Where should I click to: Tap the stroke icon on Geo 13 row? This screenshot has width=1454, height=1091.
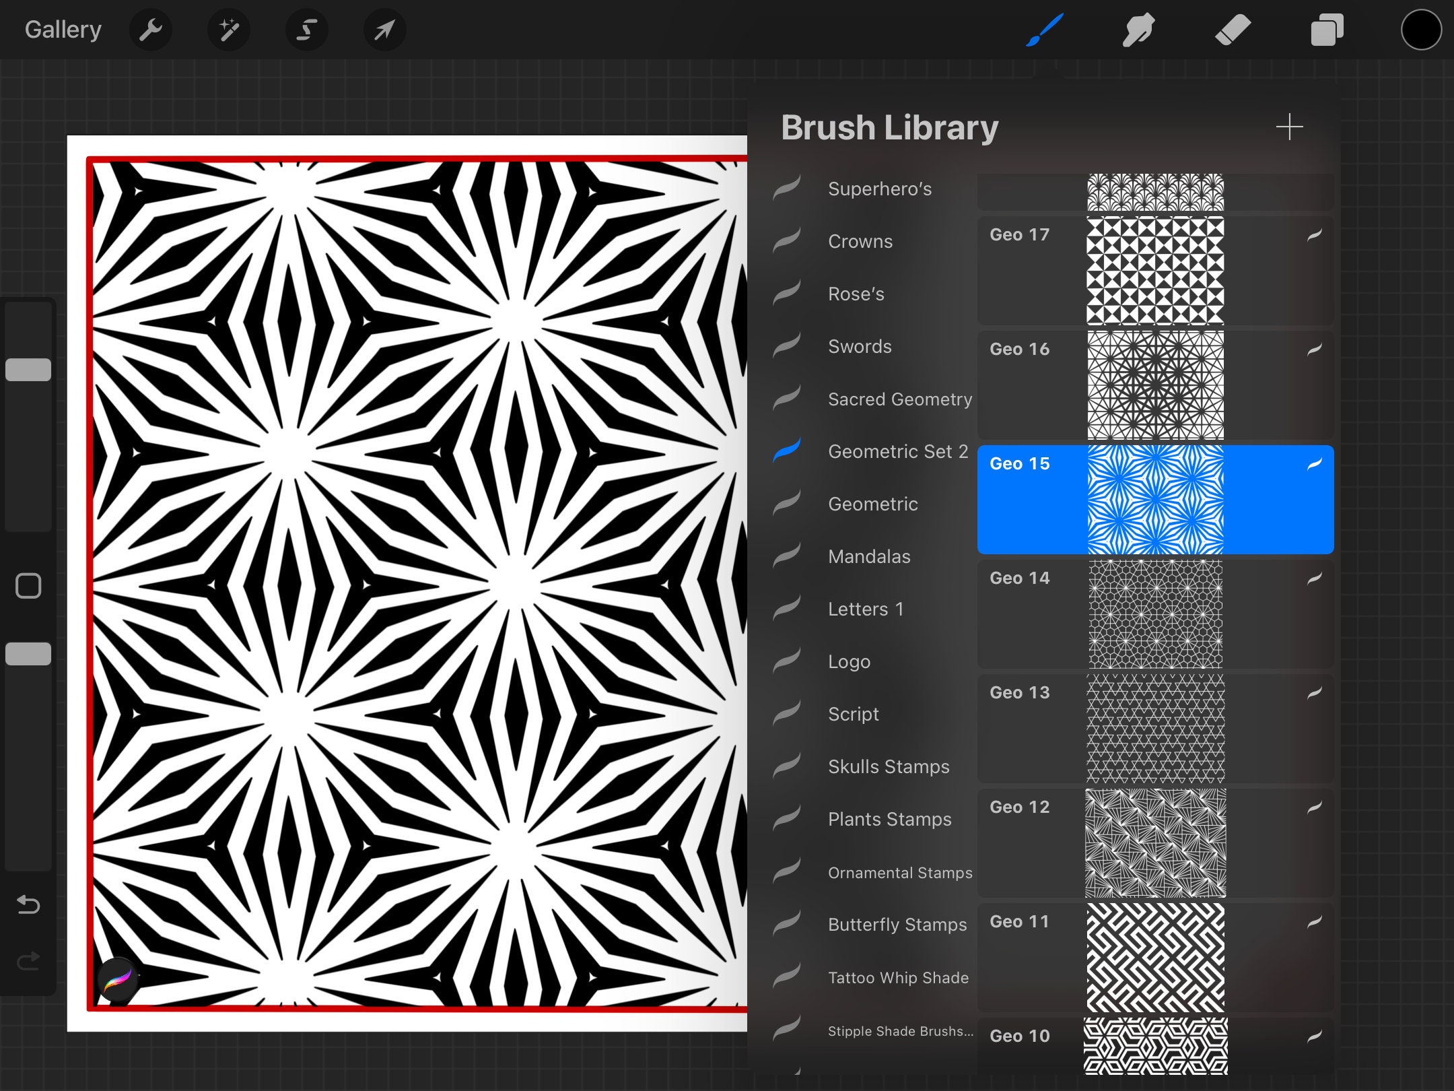[1314, 693]
